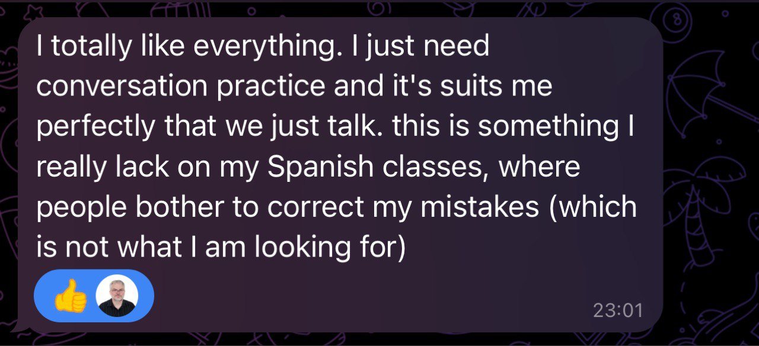Click the 23:01 message timestamp
Image resolution: width=759 pixels, height=346 pixels.
point(618,310)
